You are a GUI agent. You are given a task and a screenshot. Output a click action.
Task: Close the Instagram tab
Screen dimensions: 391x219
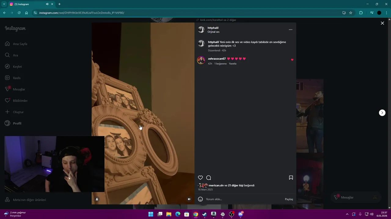point(52,4)
